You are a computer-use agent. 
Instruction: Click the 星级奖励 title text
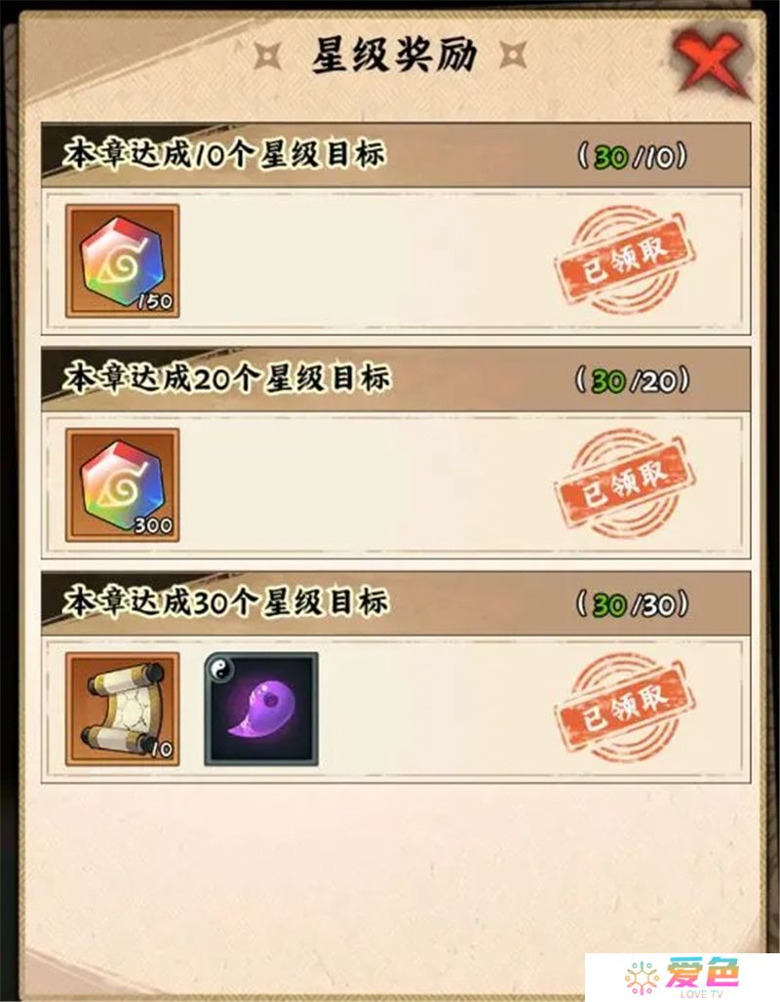point(394,55)
